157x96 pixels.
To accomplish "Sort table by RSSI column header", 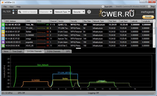I will click(43, 21).
